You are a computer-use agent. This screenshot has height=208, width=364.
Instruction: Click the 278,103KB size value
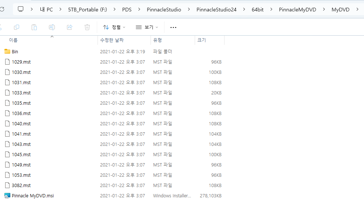click(x=211, y=196)
